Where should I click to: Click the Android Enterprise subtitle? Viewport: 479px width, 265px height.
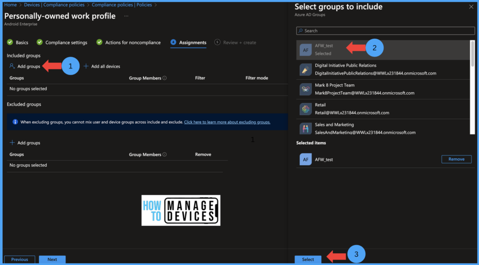pos(21,24)
